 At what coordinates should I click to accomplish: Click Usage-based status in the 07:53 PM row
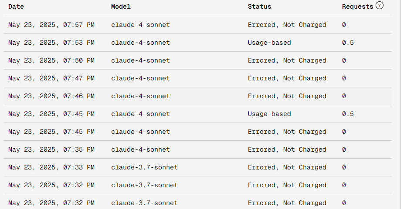point(269,43)
